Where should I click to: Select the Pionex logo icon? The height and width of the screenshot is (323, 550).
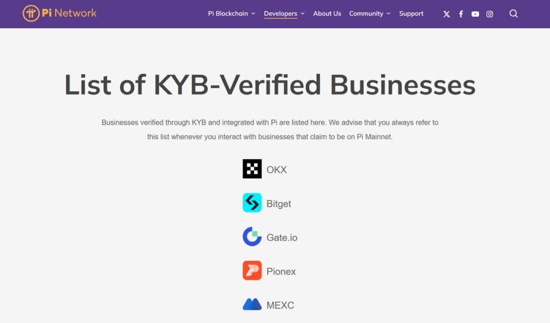tap(252, 270)
